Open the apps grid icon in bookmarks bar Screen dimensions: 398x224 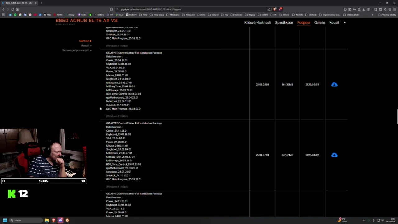click(x=3, y=15)
